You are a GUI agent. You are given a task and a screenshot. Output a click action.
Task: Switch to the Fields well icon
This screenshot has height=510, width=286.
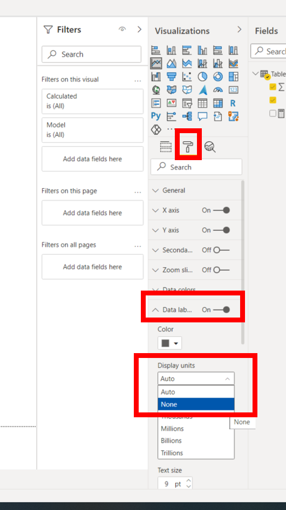(x=166, y=147)
